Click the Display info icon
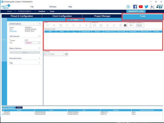 tap(66, 54)
